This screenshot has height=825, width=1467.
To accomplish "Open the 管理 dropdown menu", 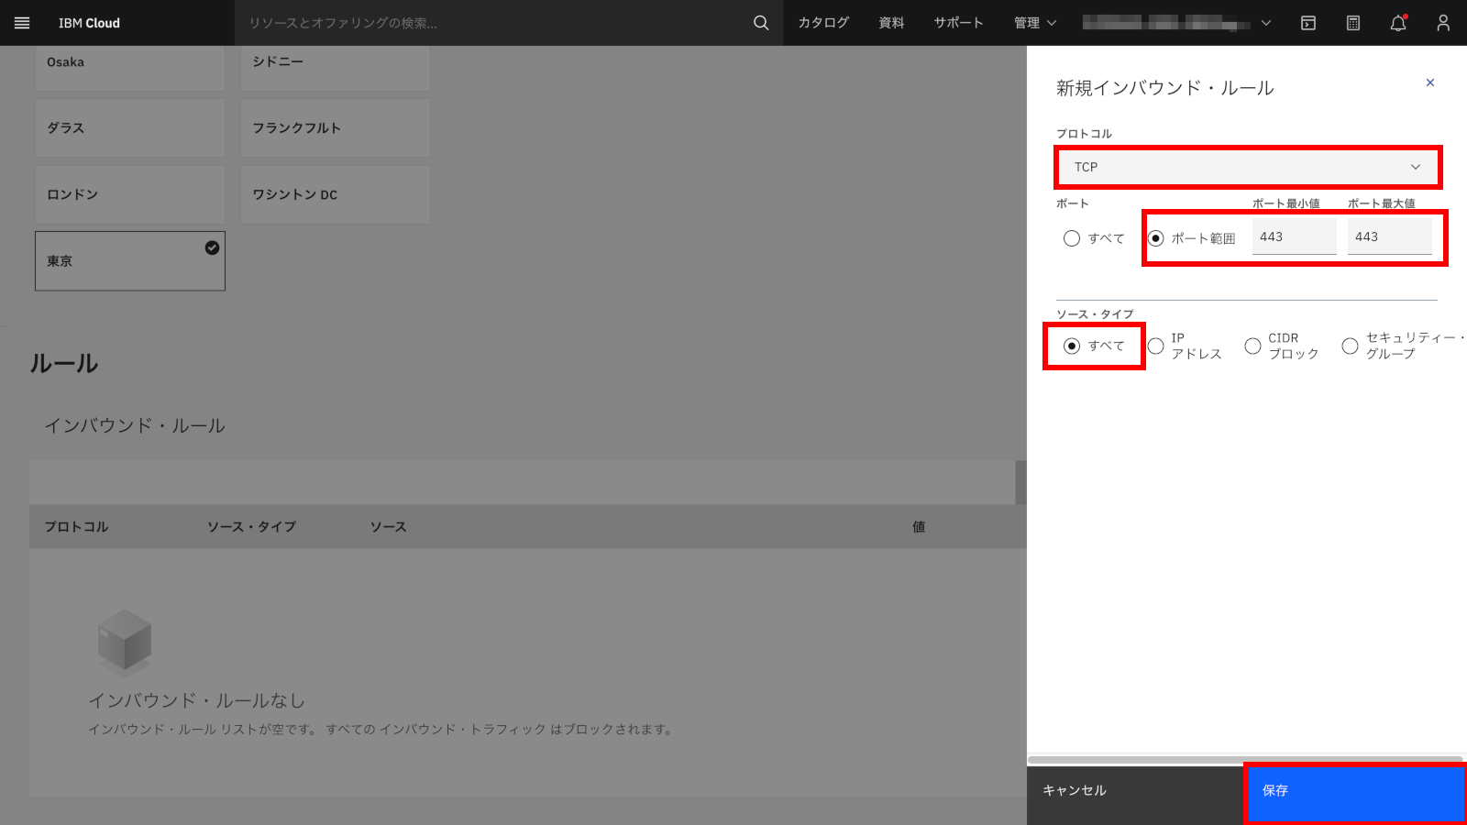I will (1034, 23).
